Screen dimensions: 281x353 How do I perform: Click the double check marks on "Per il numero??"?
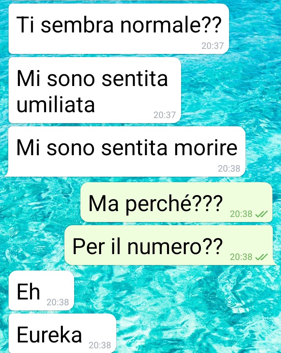click(x=261, y=257)
